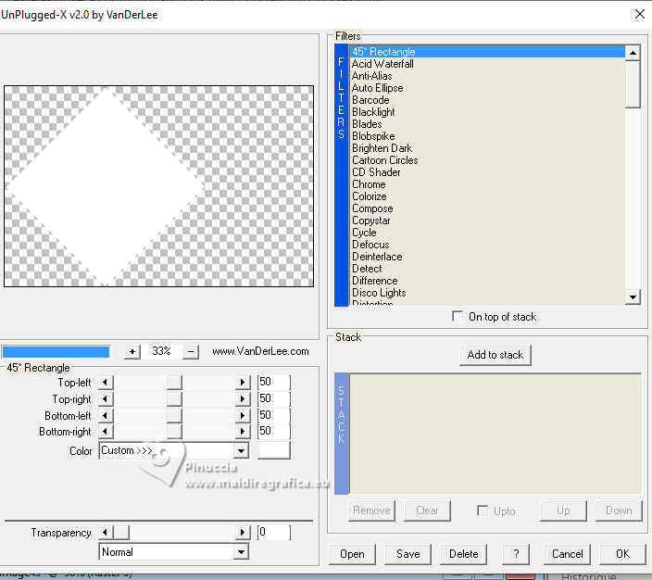Viewport: 652px width, 580px height.
Task: Toggle the Upto checkbox
Action: click(483, 511)
